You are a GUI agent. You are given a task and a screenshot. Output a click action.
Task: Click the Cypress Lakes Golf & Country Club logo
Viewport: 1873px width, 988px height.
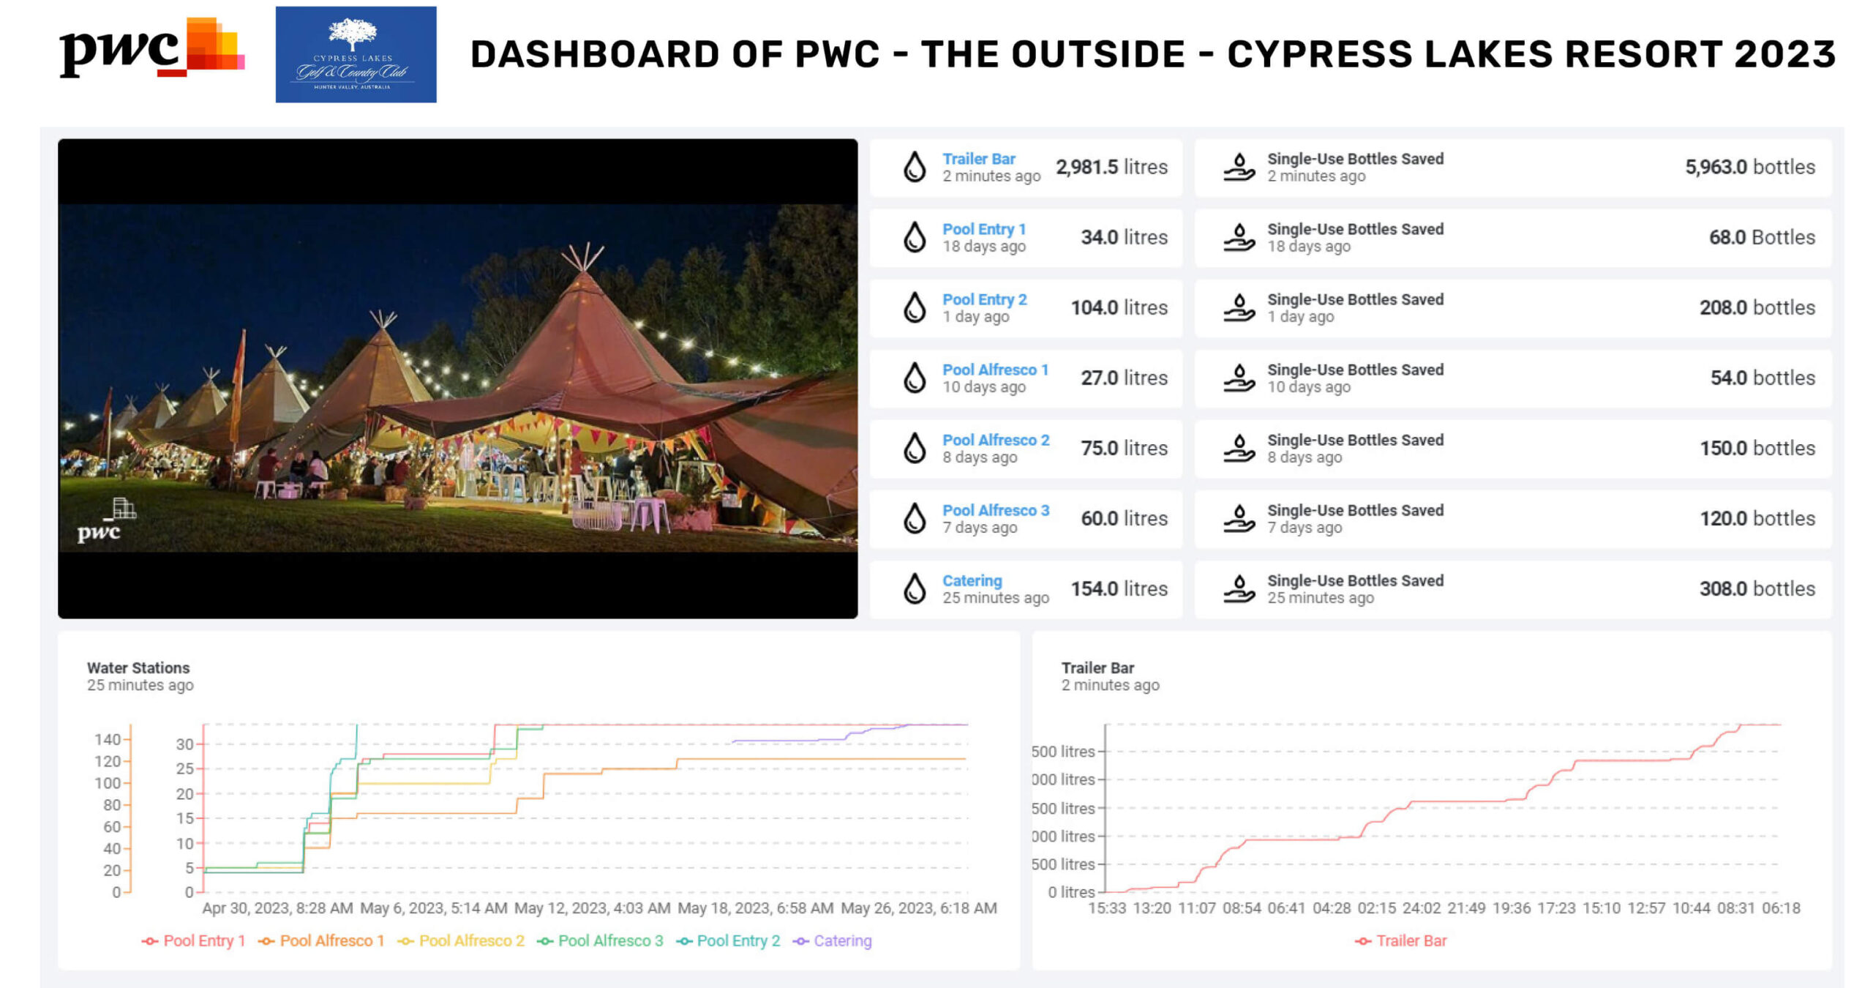pyautogui.click(x=356, y=54)
